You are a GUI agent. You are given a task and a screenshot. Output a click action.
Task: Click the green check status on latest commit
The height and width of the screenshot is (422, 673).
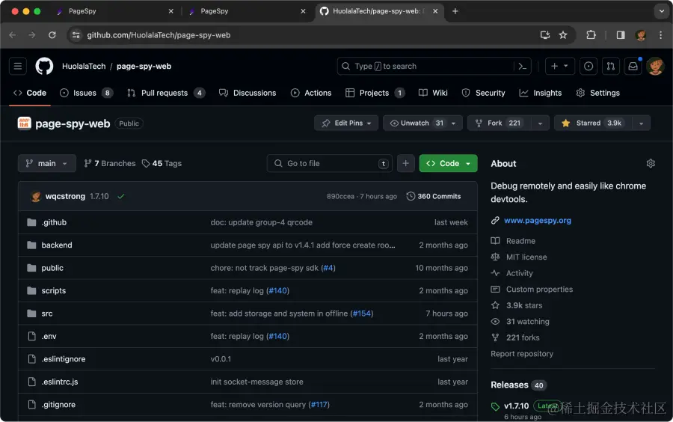click(121, 196)
